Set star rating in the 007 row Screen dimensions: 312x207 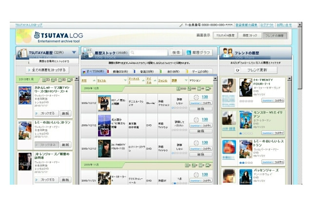pyautogui.click(x=179, y=108)
